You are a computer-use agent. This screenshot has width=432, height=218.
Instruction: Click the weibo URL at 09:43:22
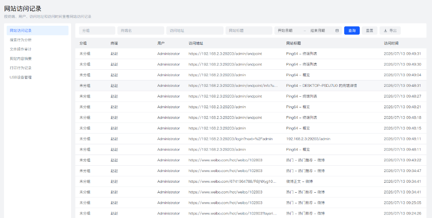[x=226, y=160]
